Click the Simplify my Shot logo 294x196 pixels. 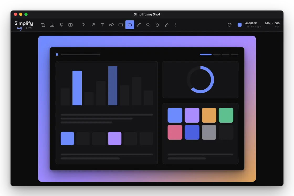point(24,25)
